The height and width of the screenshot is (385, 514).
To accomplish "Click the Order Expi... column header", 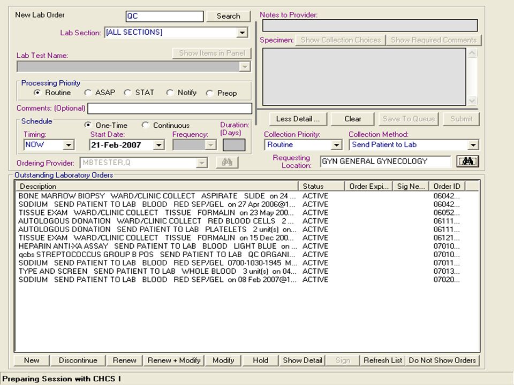I will tap(369, 186).
